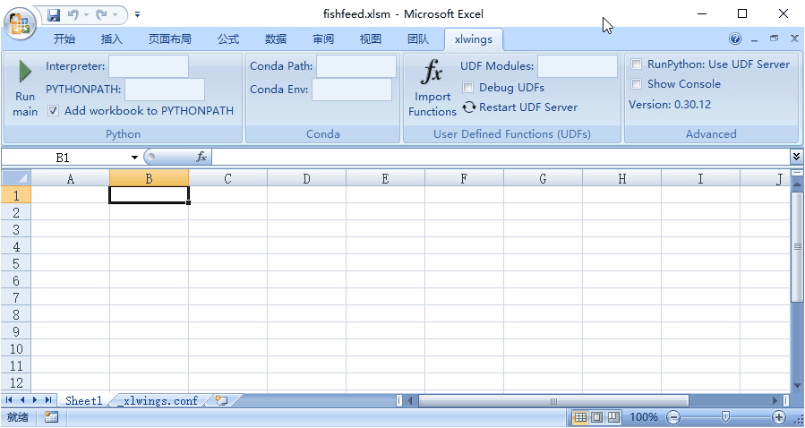Screen dimensions: 805x428
Task: Switch to Normal view
Action: (580, 417)
